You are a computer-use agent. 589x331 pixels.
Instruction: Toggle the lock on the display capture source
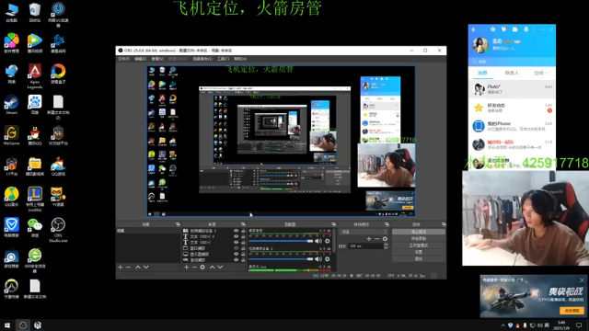(243, 254)
